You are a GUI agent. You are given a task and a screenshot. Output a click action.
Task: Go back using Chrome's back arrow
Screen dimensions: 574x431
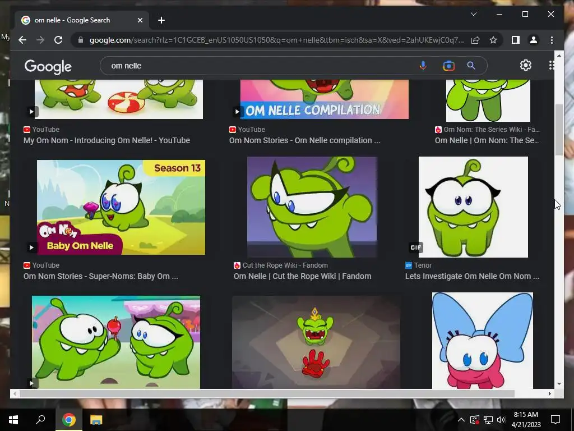tap(22, 40)
